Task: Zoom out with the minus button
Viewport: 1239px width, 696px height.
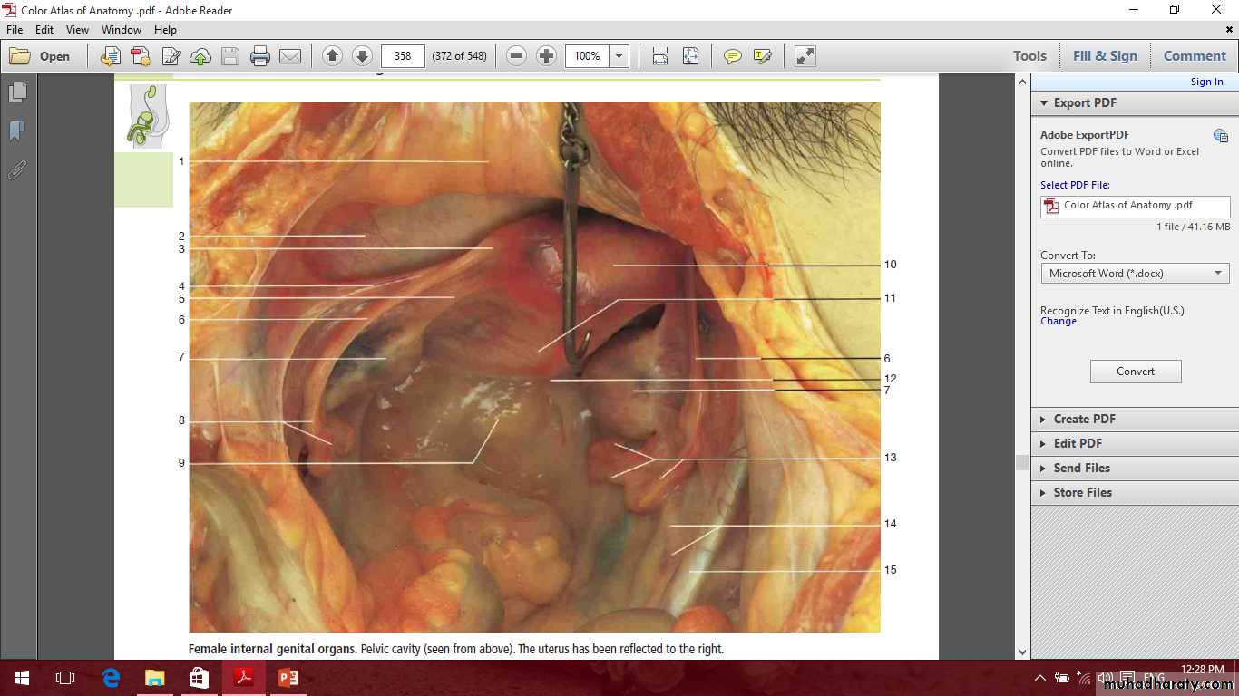Action: 517,56
